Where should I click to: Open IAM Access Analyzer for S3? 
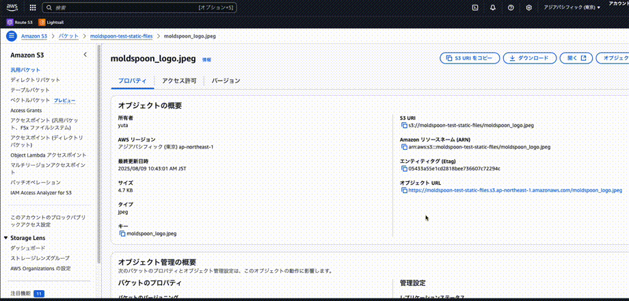click(x=41, y=193)
